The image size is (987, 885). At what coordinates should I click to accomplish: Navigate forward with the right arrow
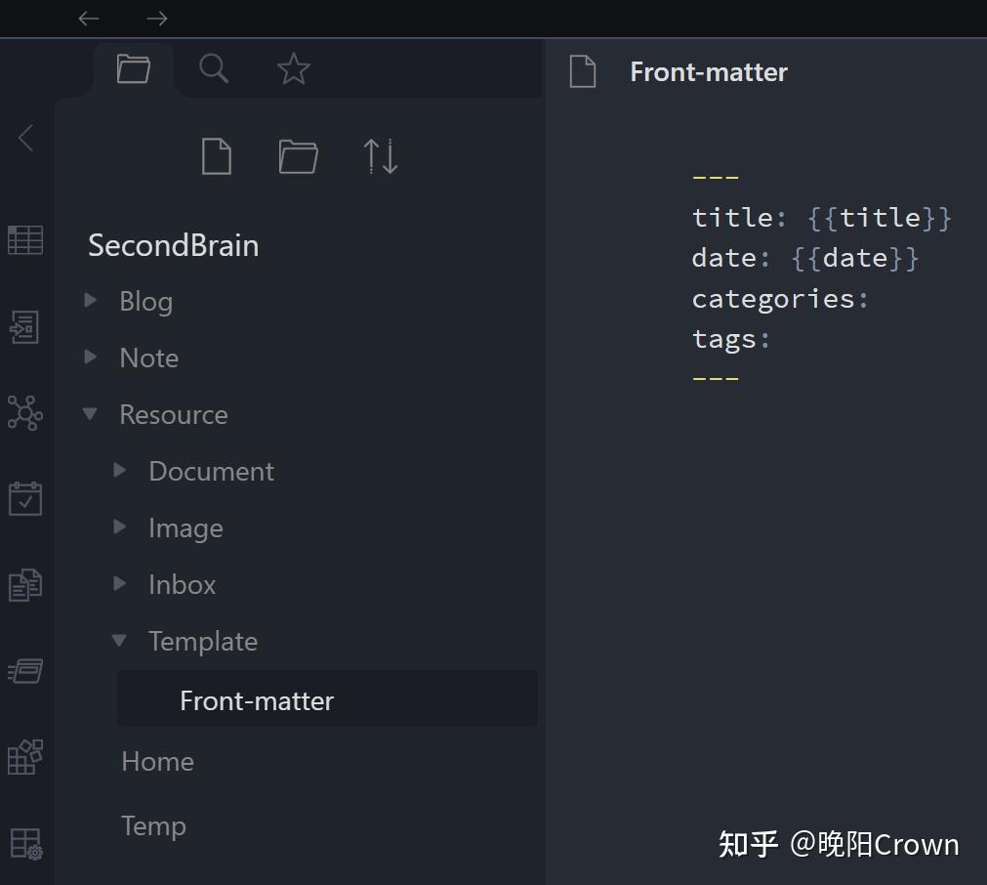pyautogui.click(x=156, y=18)
